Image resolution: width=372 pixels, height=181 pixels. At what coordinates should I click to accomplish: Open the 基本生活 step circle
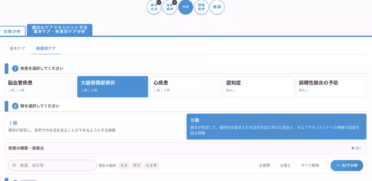154,7
